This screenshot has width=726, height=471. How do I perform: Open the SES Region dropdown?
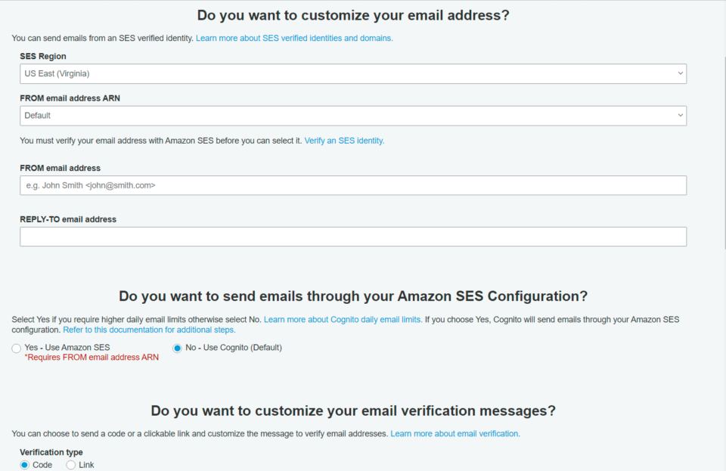352,73
